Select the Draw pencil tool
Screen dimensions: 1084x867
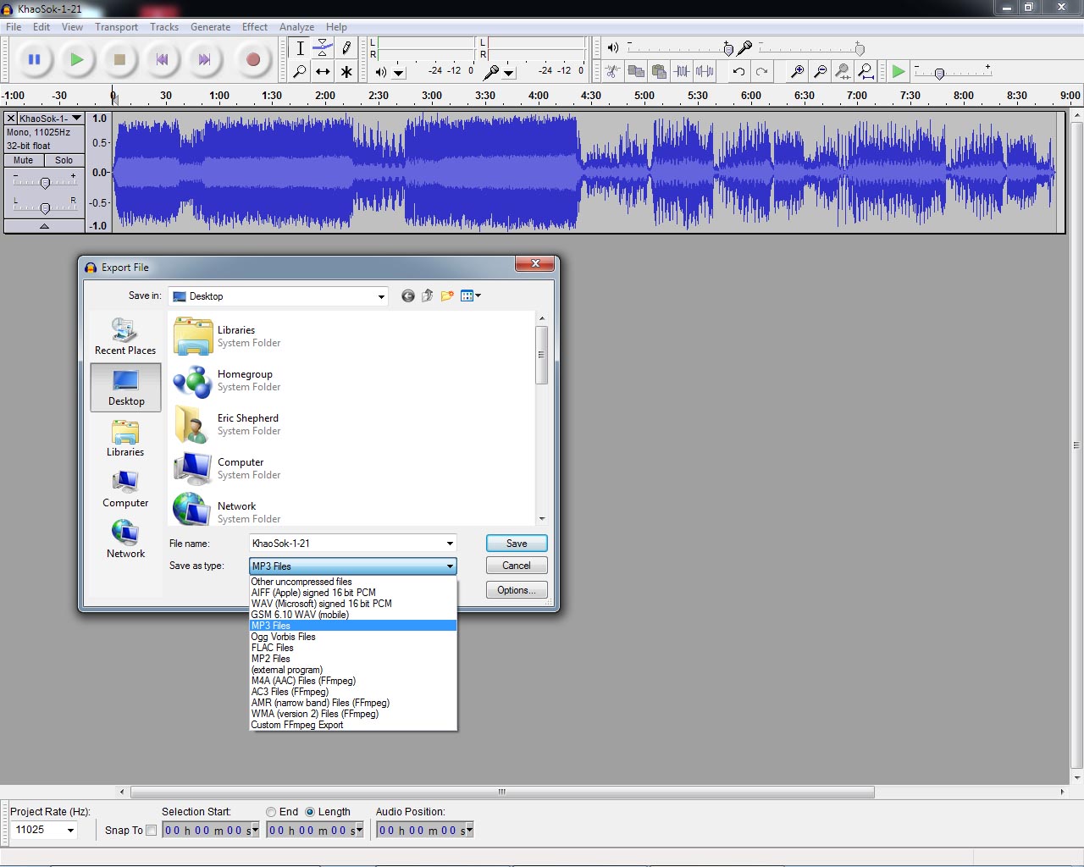(x=346, y=48)
